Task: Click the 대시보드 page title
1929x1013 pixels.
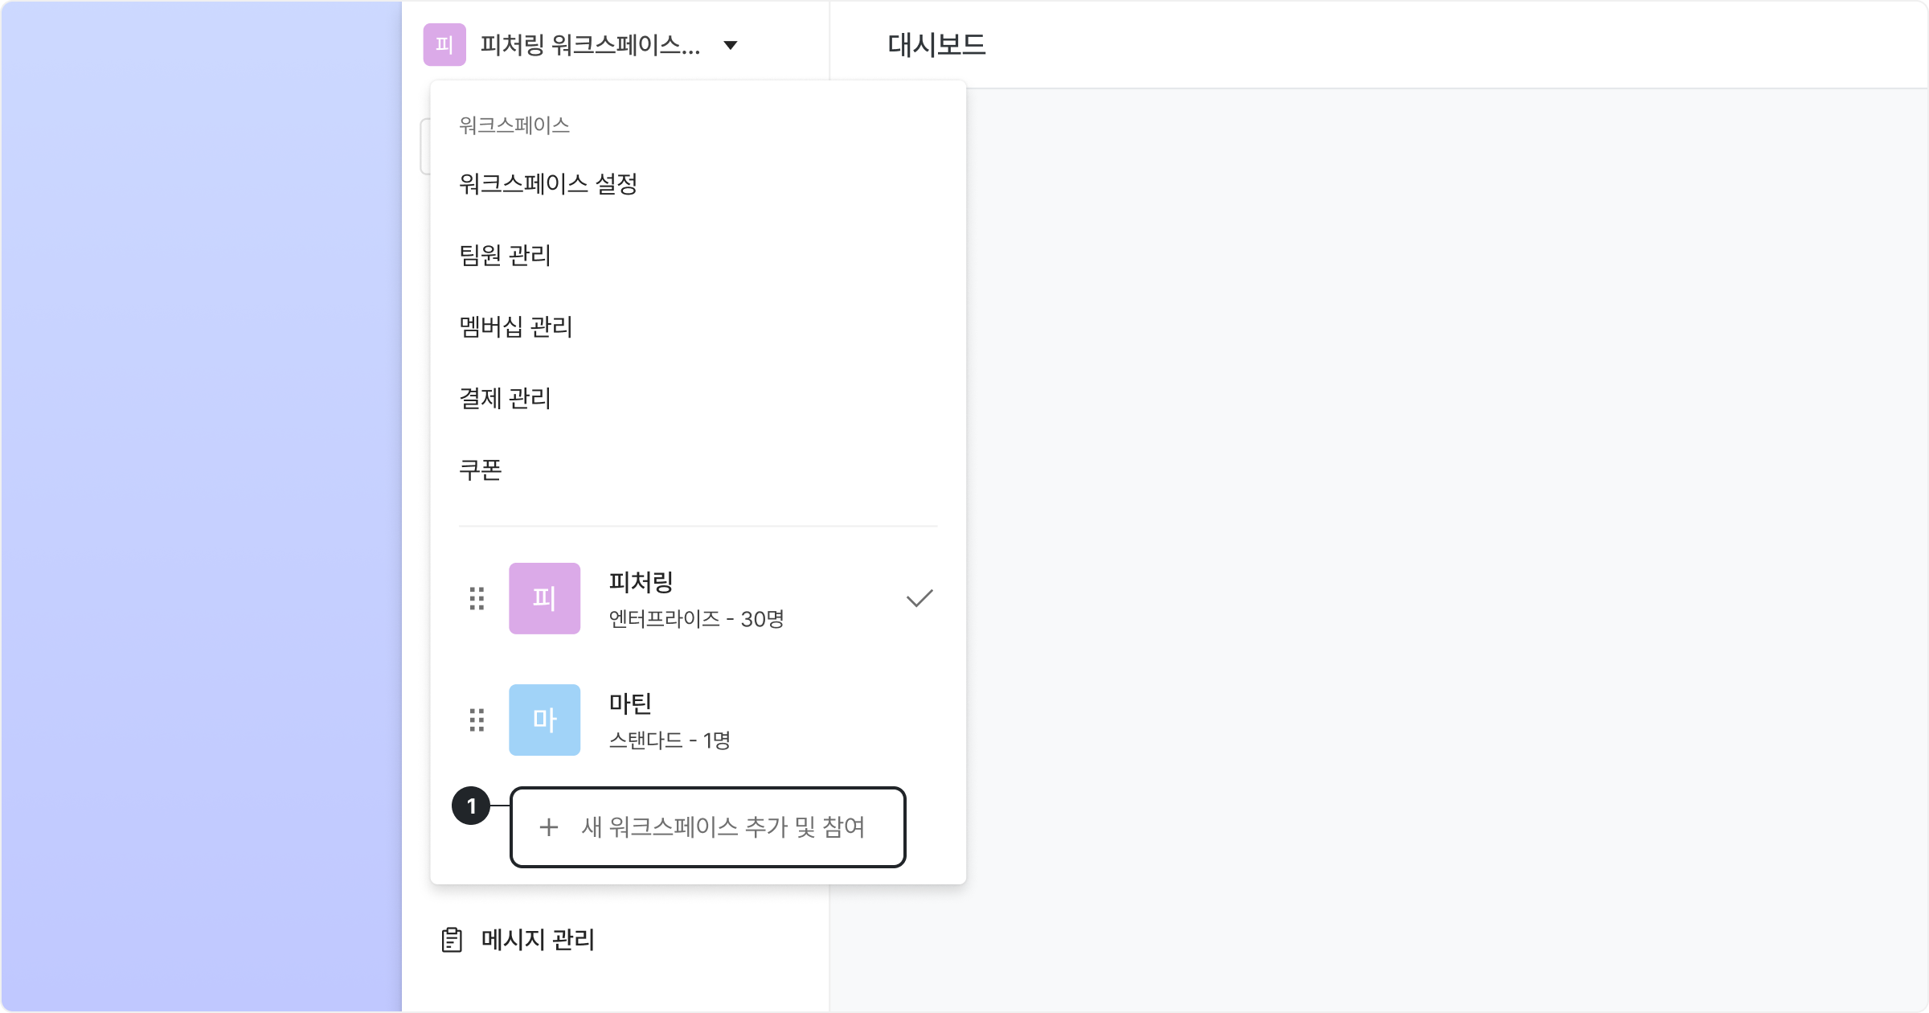Action: click(x=936, y=45)
